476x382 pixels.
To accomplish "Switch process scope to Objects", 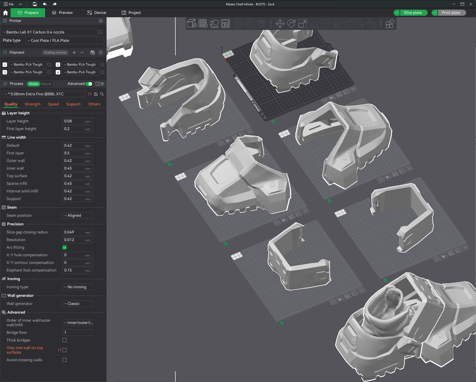I will (x=46, y=84).
